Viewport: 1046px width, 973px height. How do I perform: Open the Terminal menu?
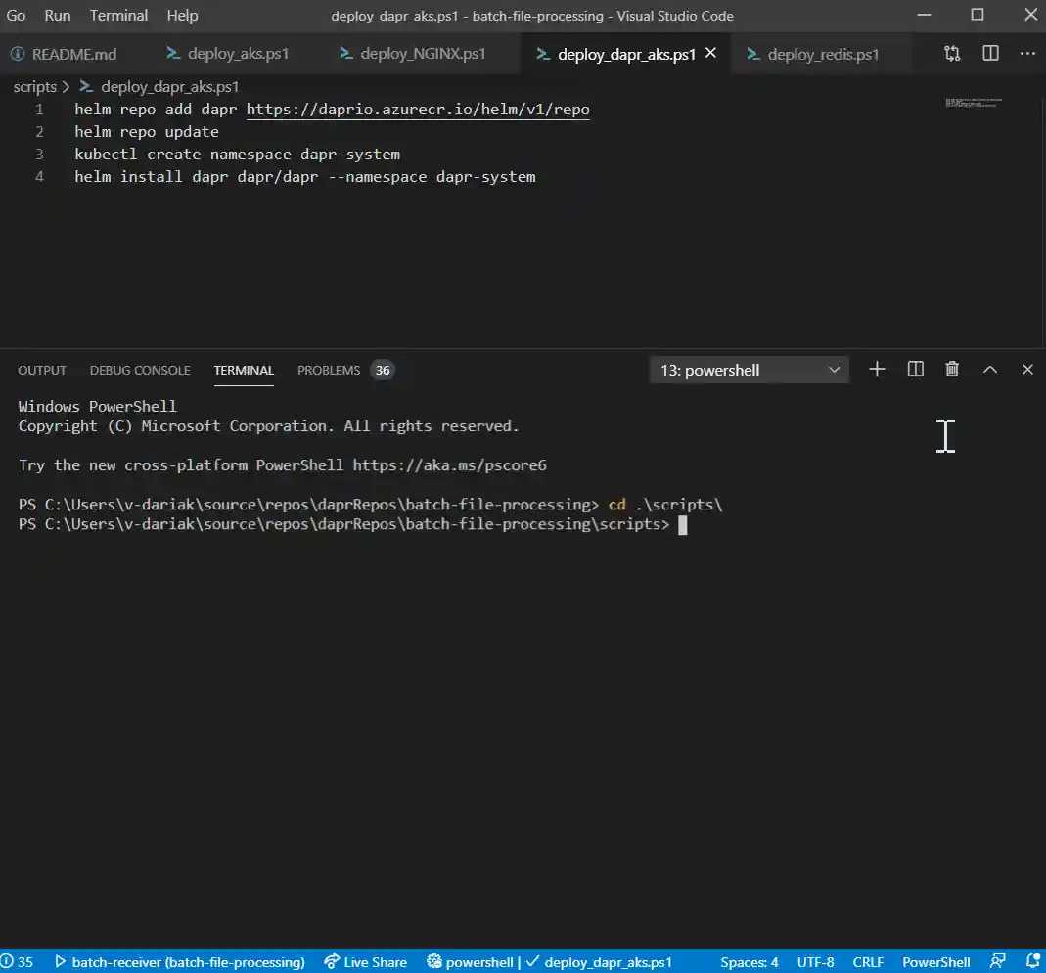click(x=118, y=16)
